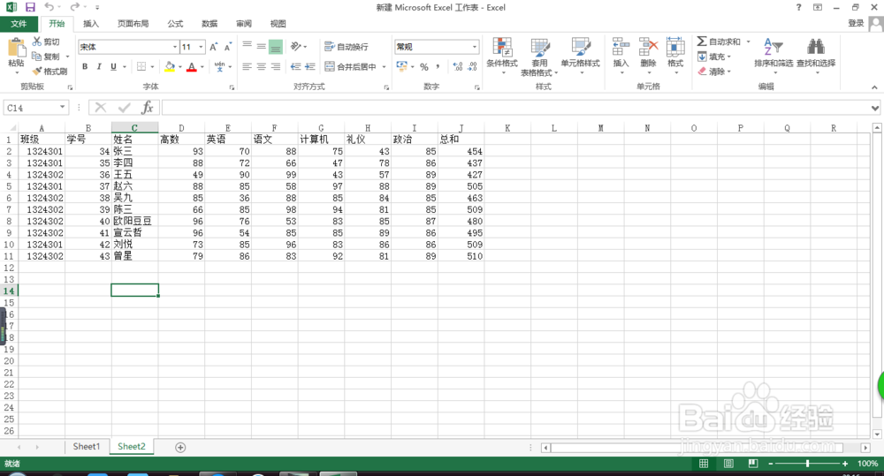Toggle wrap text (自动换行)
Viewport: 884px width, 476px height.
(x=347, y=47)
